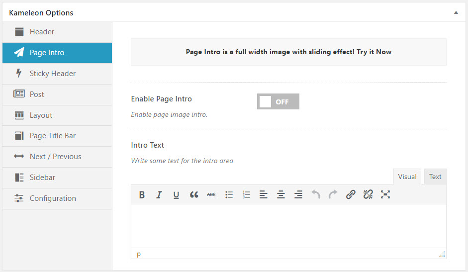Go to the Page Title Bar settings

pos(52,136)
